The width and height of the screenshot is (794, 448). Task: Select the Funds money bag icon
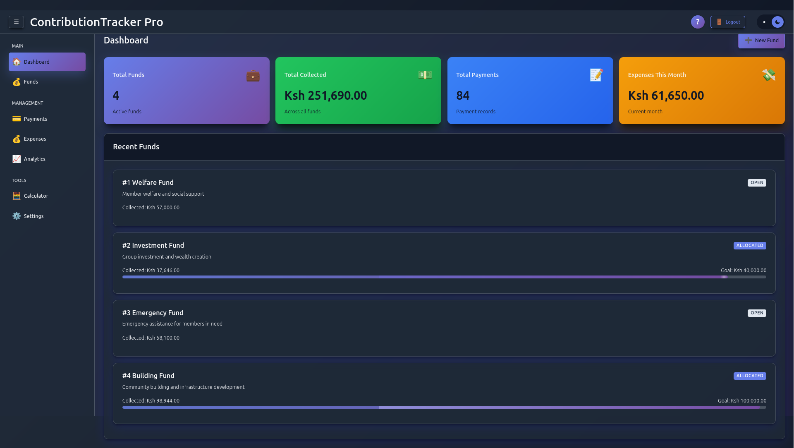pyautogui.click(x=17, y=81)
